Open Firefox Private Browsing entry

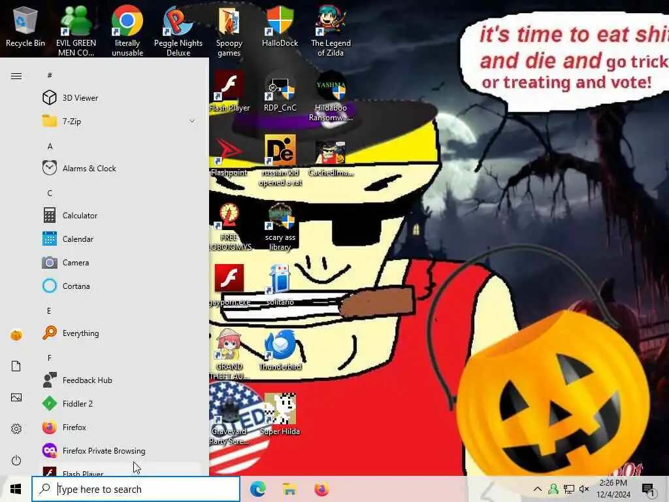pyautogui.click(x=120, y=451)
